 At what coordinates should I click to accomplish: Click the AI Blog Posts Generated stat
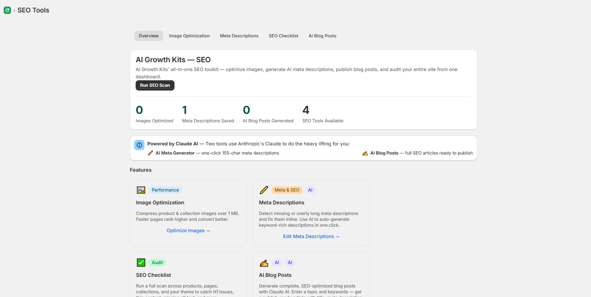(x=268, y=114)
